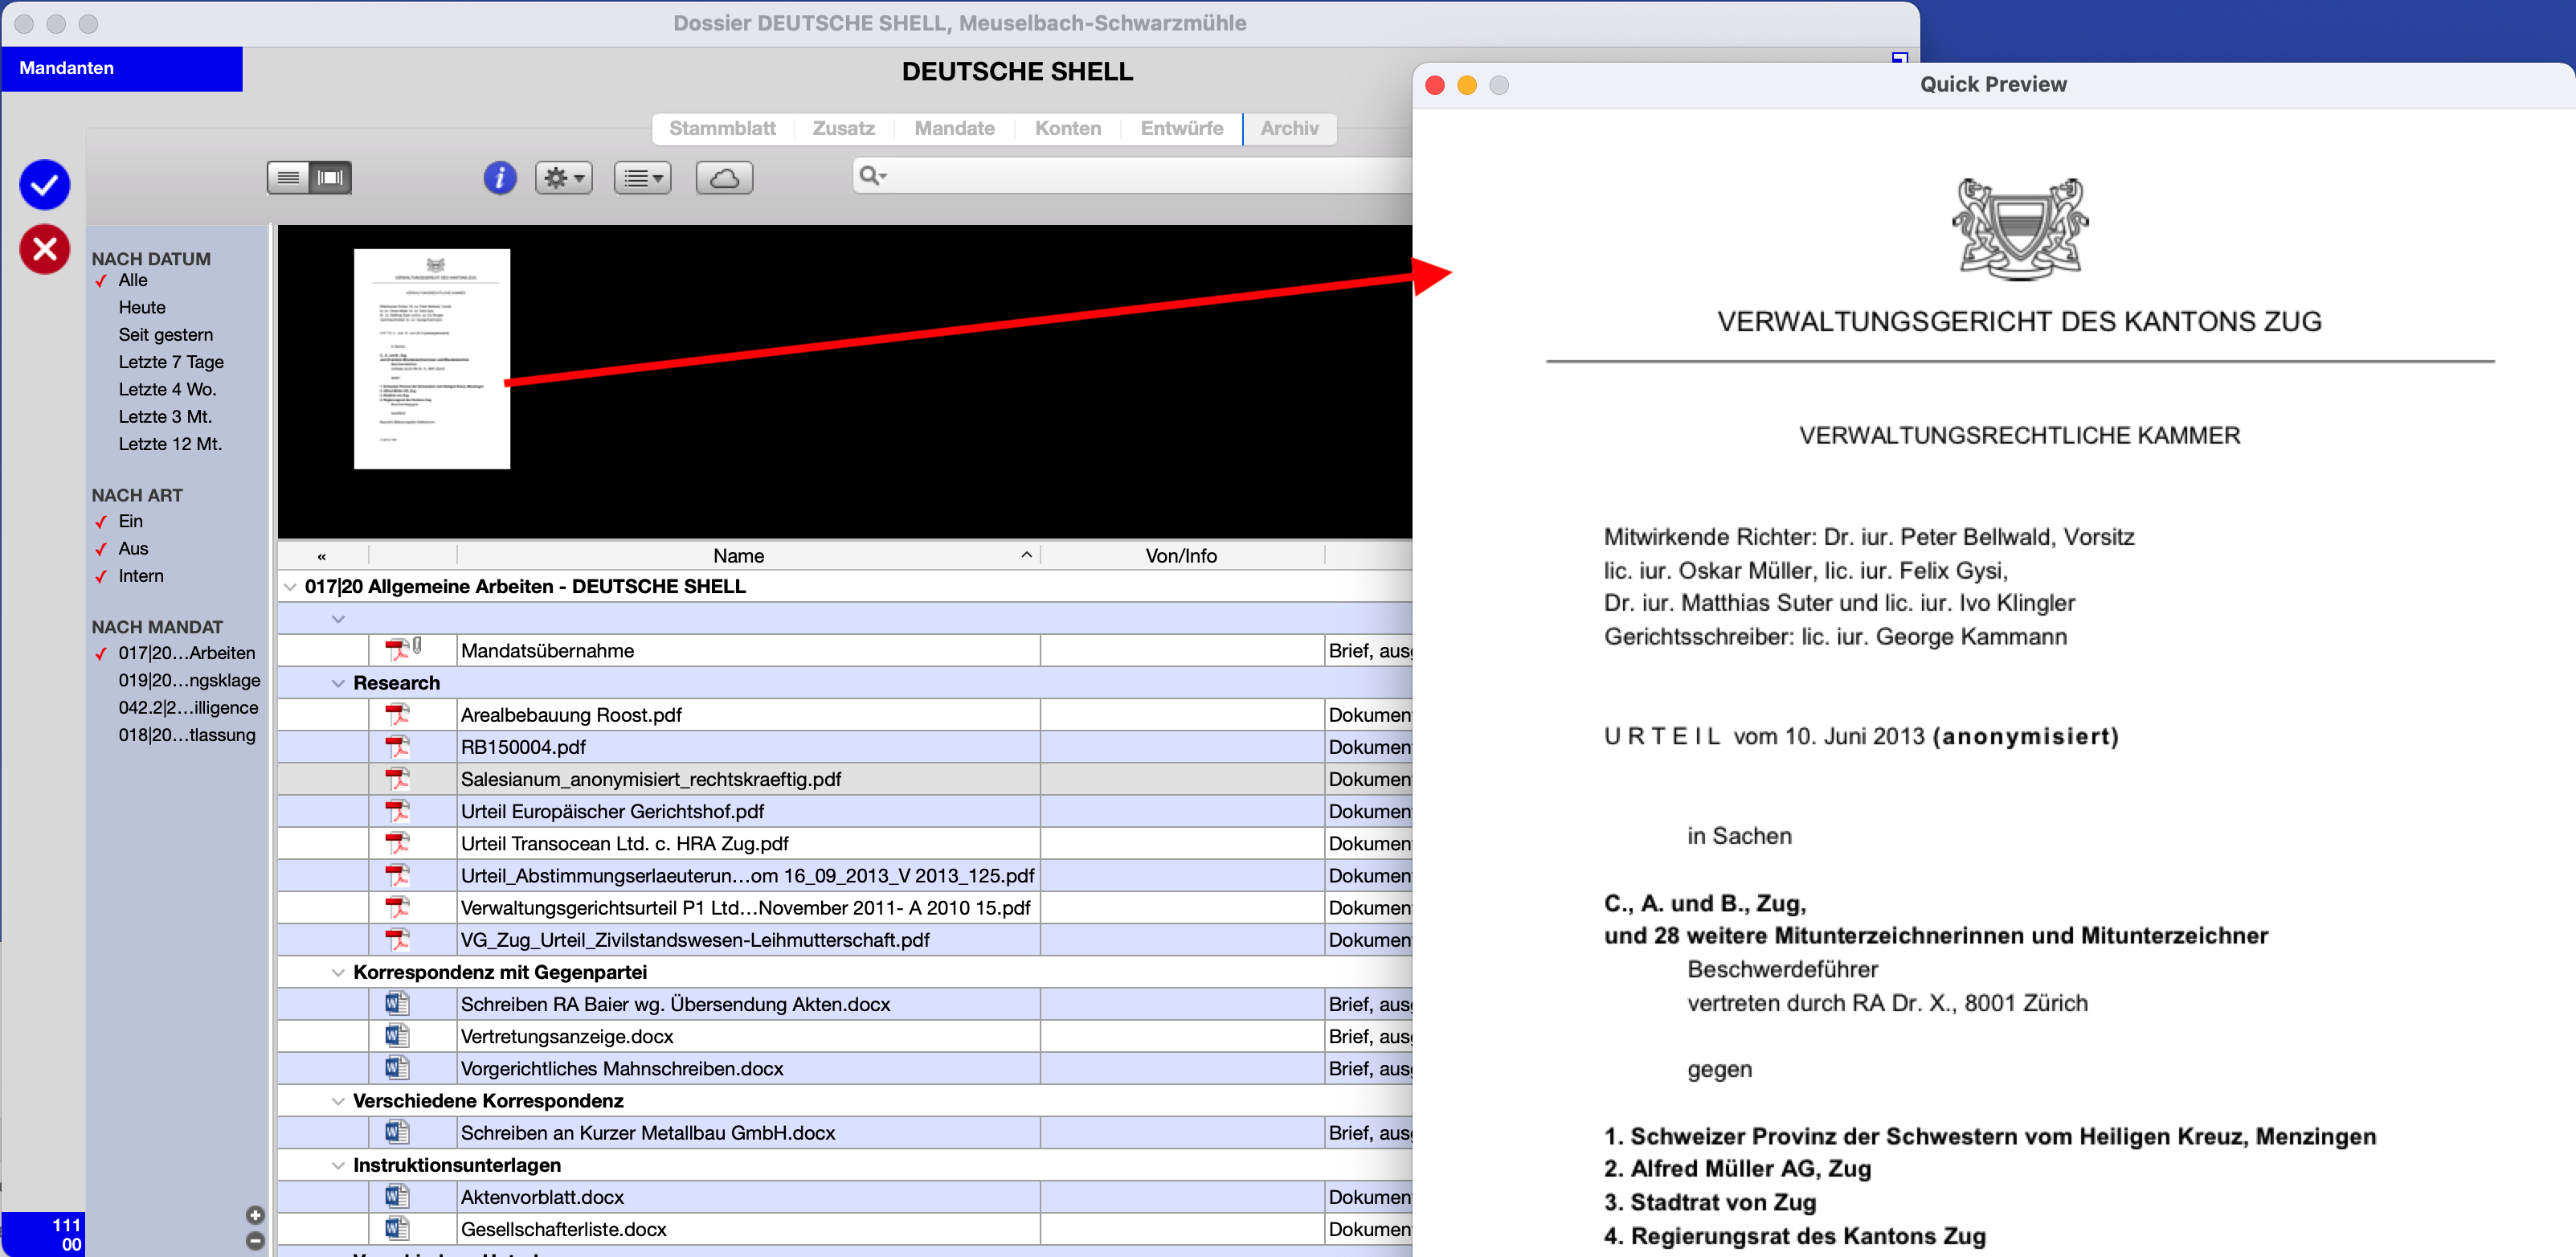Viewport: 2576px width, 1257px height.
Task: Sort by the Name column header
Action: 748,555
